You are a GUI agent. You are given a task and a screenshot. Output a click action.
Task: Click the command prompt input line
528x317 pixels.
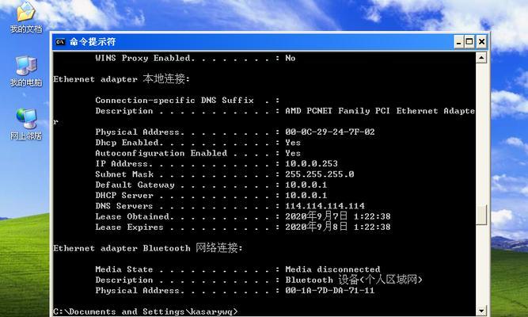(145, 311)
